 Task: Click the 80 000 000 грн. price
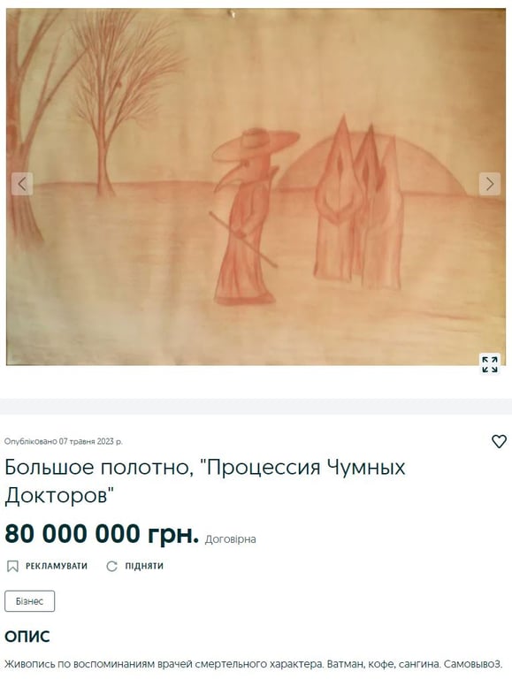pyautogui.click(x=102, y=534)
